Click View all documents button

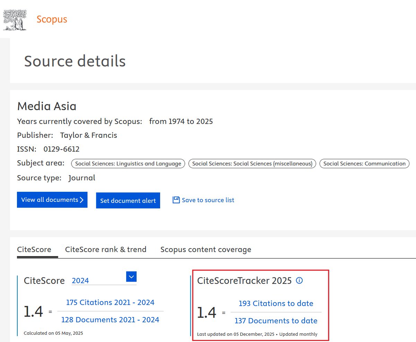[x=52, y=200]
